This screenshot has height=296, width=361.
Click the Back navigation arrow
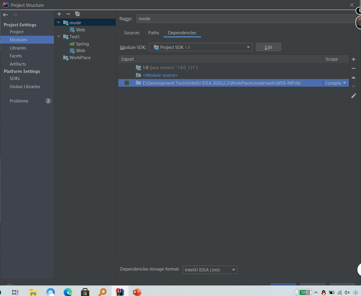pos(6,15)
